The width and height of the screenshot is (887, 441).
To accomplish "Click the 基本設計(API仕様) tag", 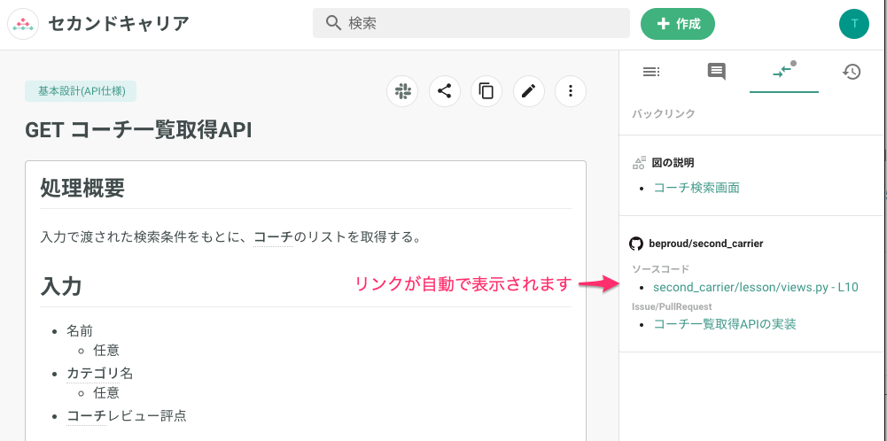I will tap(81, 90).
